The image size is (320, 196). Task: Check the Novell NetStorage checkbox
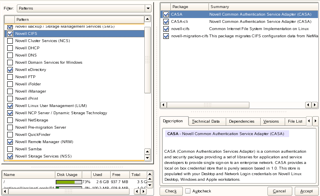(x=10, y=120)
